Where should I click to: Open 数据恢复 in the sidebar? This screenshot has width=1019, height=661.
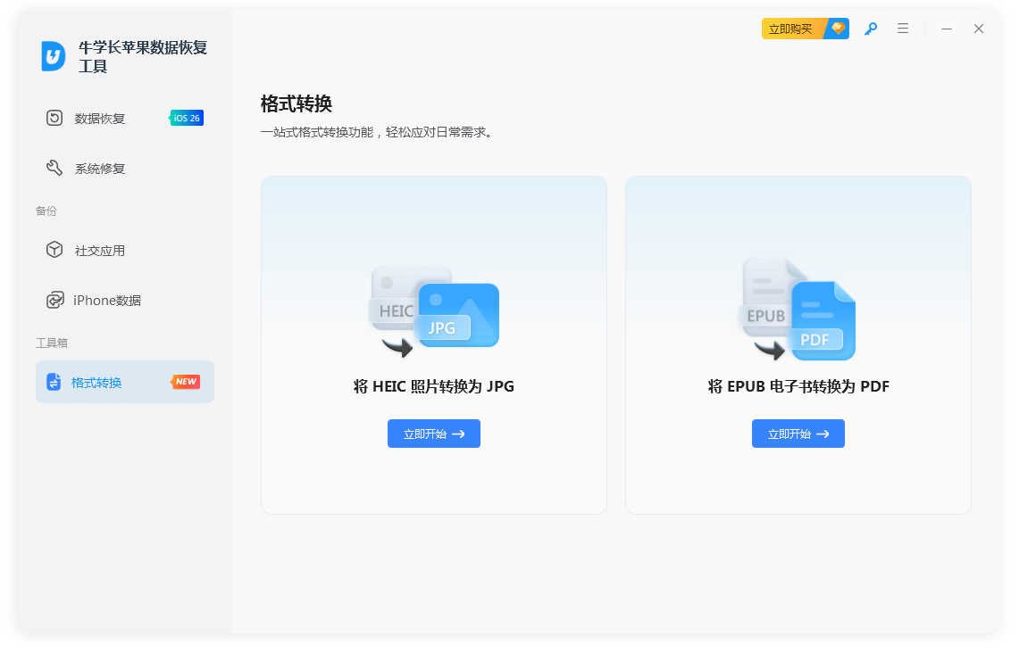click(100, 119)
